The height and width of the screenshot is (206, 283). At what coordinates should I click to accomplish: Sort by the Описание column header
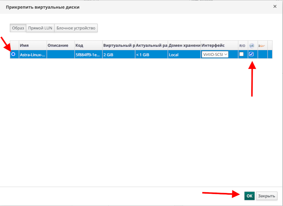pos(60,46)
